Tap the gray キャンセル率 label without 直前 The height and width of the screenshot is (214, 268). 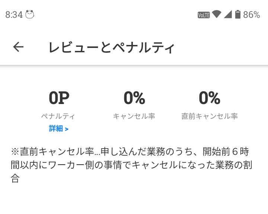coord(134,116)
